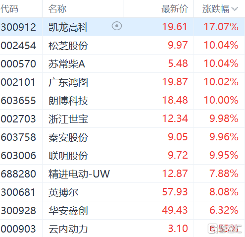
Task: Select stock code 688280
Action: click(x=18, y=174)
